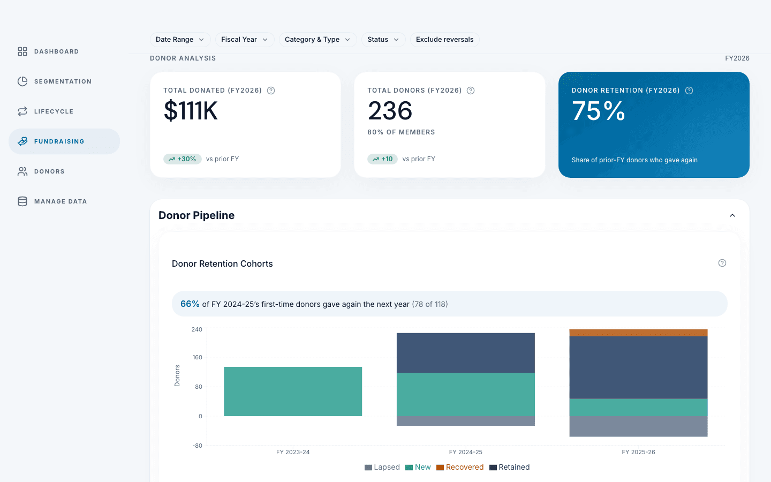Viewport: 771px width, 482px height.
Task: Click the Donors people icon
Action: pos(22,171)
